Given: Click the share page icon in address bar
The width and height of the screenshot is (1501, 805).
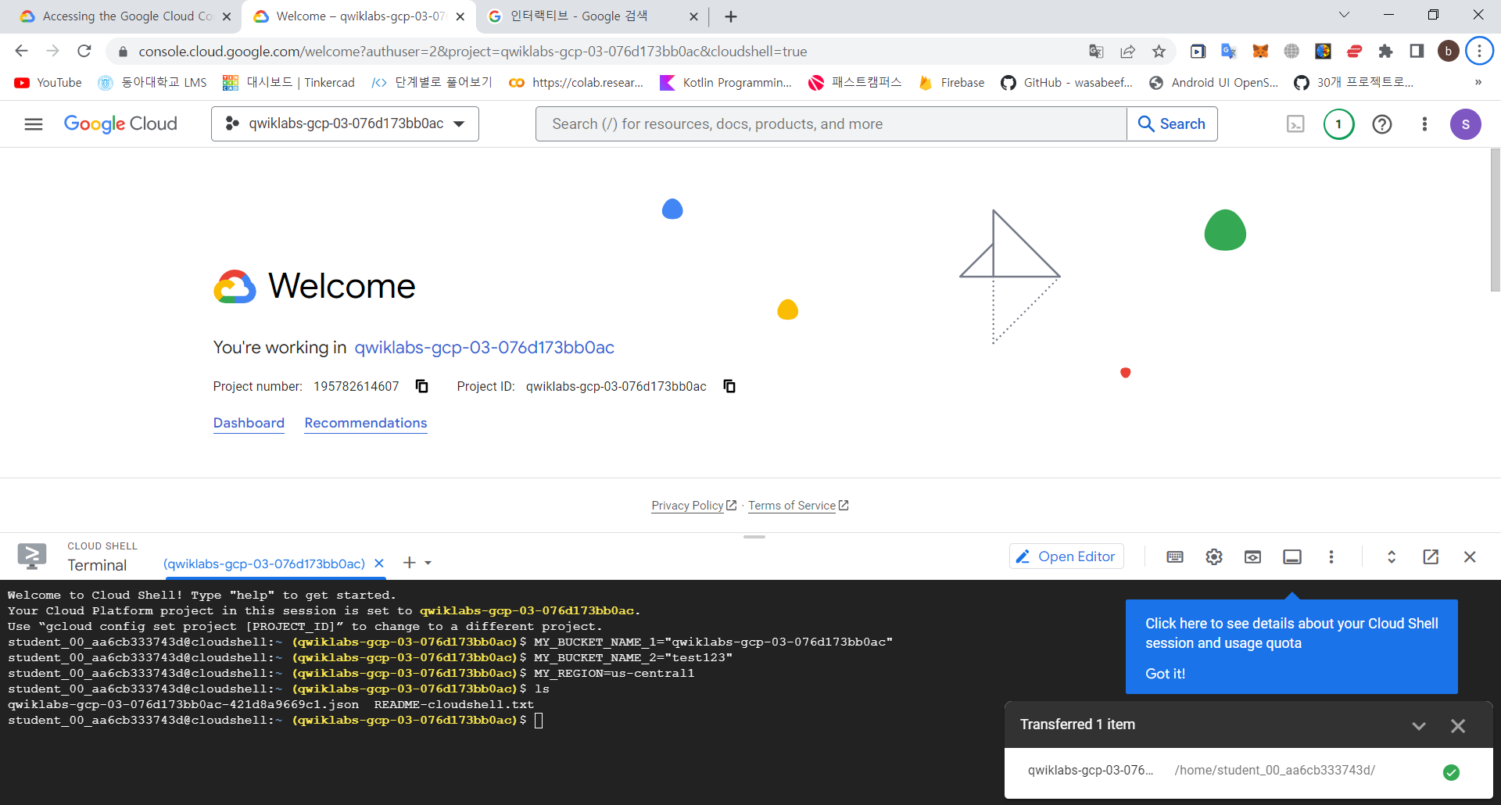Looking at the screenshot, I should click(x=1127, y=52).
